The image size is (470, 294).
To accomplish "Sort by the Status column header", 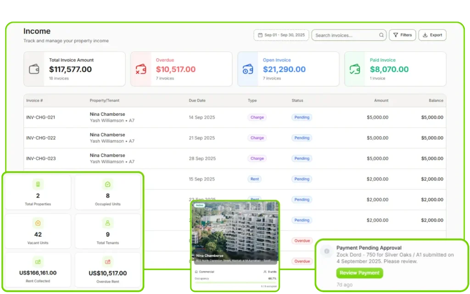I will pyautogui.click(x=297, y=101).
